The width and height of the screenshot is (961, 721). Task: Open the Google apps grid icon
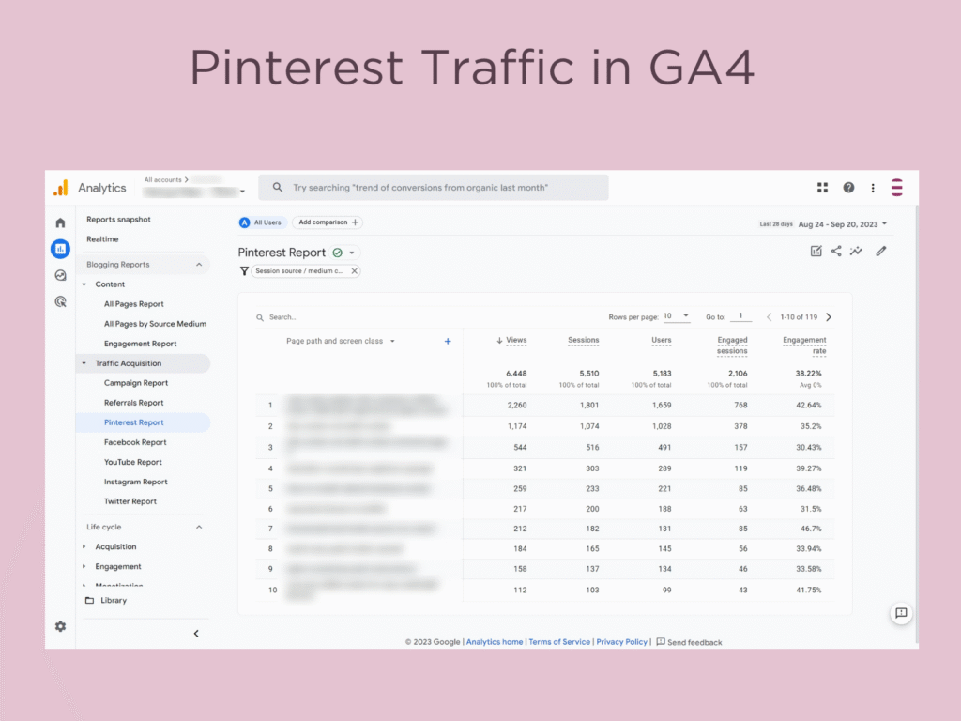[x=822, y=188]
